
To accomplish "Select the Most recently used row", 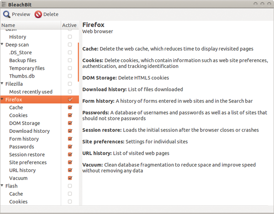I will [x=39, y=92].
